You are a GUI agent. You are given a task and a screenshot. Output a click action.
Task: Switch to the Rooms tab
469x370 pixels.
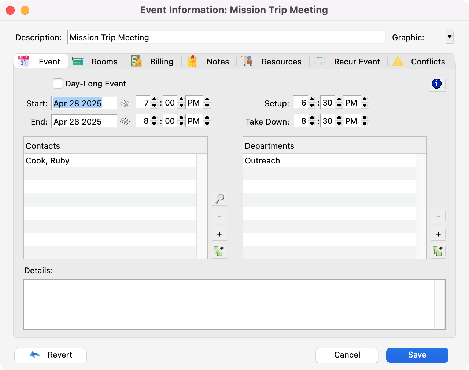pos(95,62)
